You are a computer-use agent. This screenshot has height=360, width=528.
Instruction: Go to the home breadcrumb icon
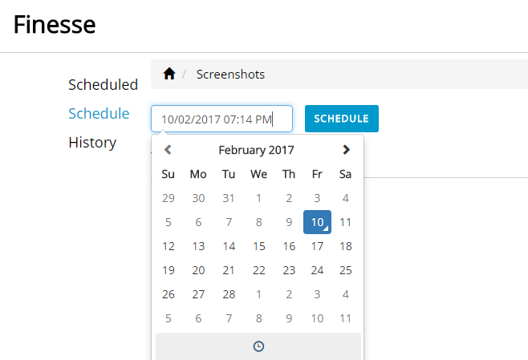pyautogui.click(x=169, y=74)
